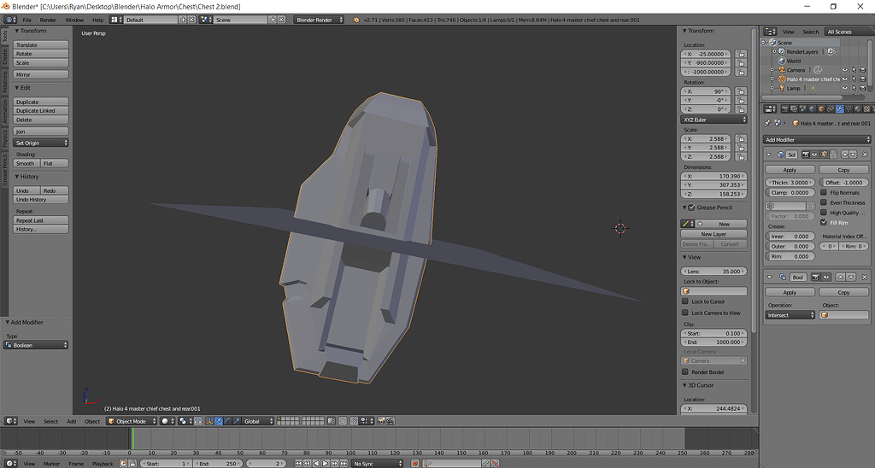Open the world properties tab (globe icon)
The image size is (875, 468).
[812, 108]
